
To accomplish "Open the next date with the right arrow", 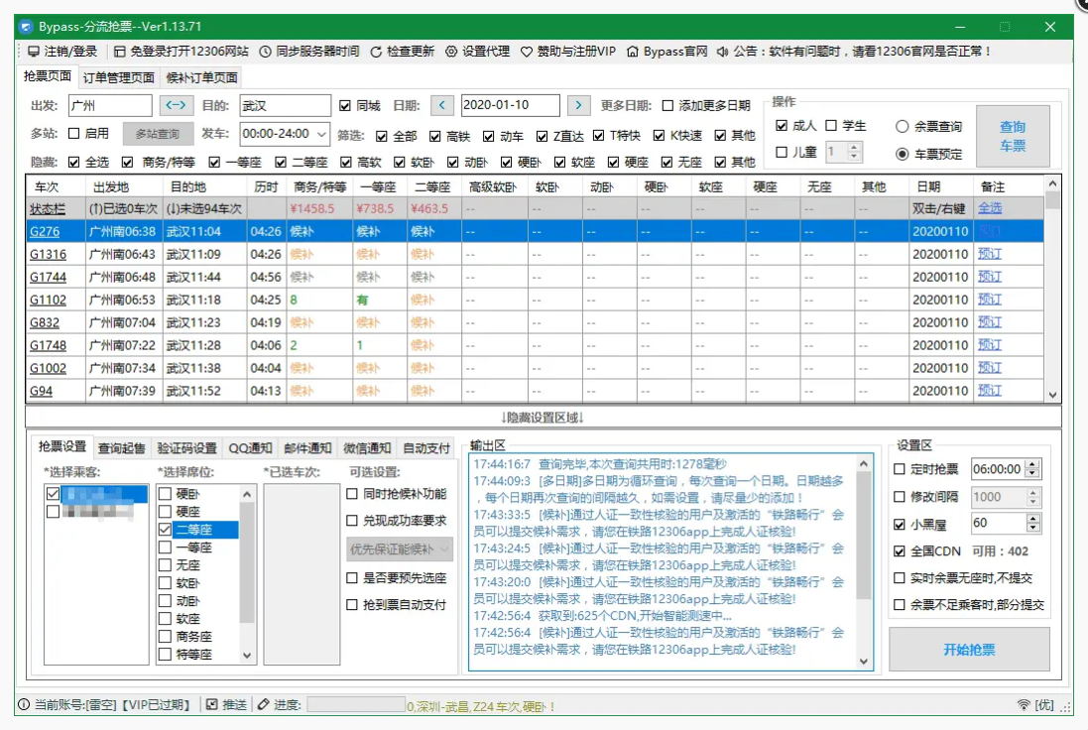I will click(x=578, y=104).
